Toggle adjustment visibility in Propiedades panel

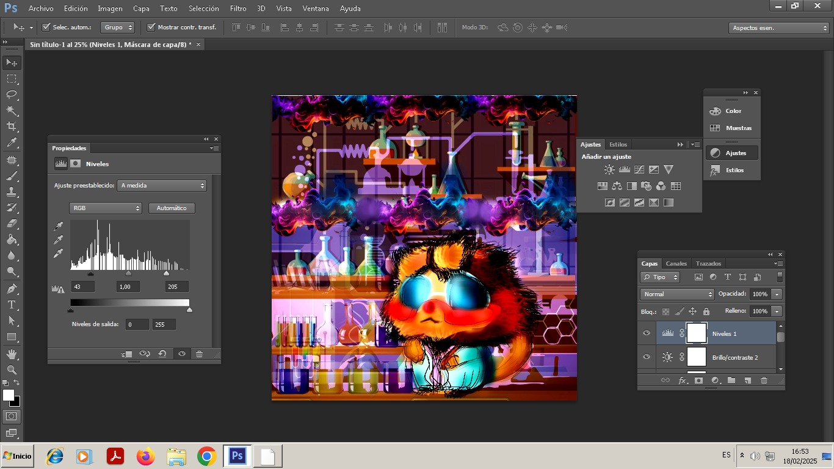[181, 354]
